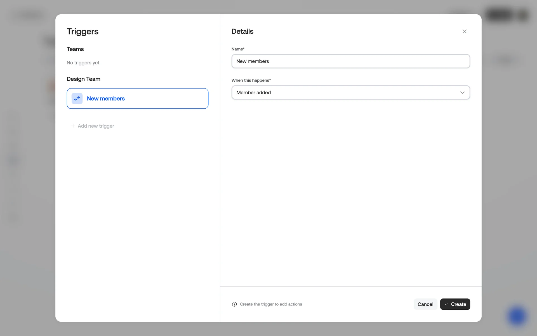Click Create the trigger to add actions hint

point(271,304)
